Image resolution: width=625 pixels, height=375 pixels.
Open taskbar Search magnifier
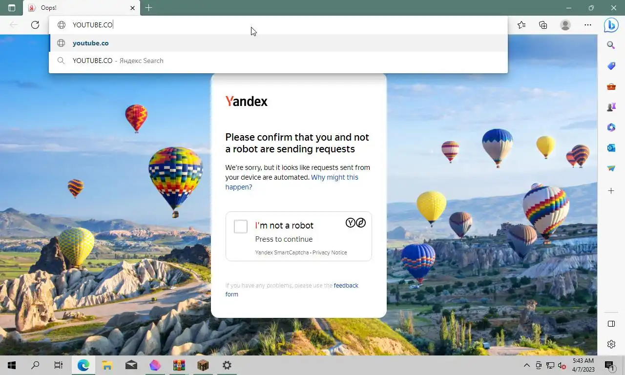click(x=35, y=365)
